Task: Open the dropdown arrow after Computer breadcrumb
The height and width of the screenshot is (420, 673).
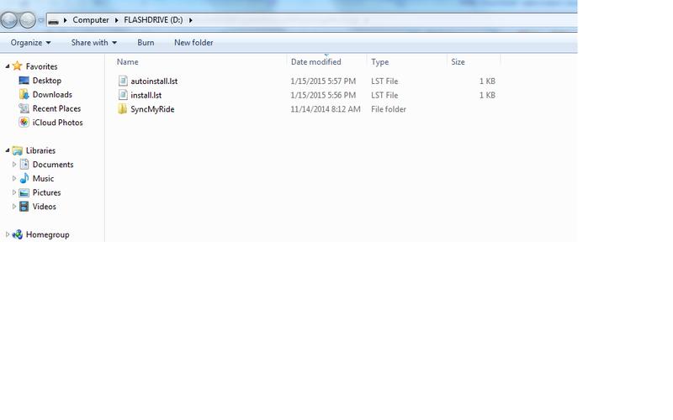Action: point(116,20)
